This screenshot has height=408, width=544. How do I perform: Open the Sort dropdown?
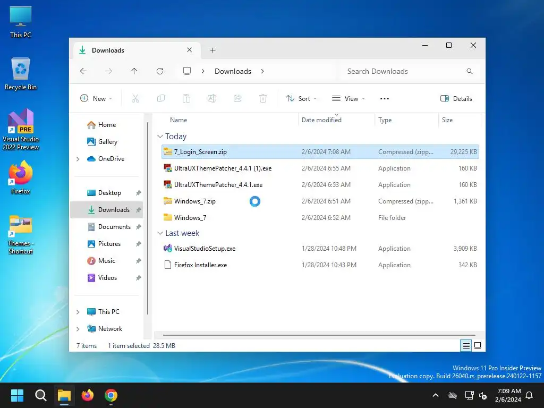tap(301, 98)
